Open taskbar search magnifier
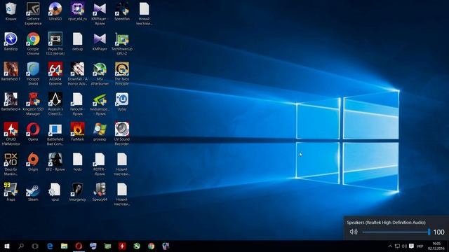This screenshot has width=449, height=252. [21, 246]
